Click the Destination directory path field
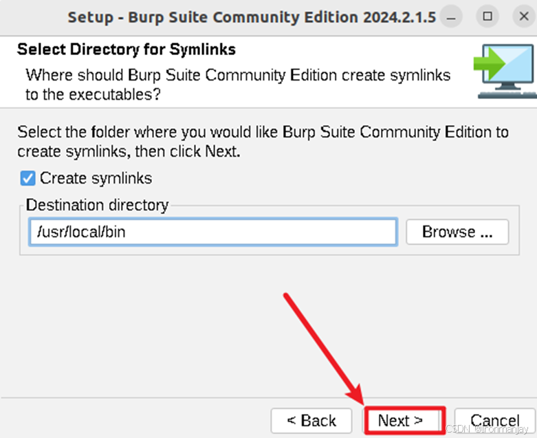 (213, 232)
